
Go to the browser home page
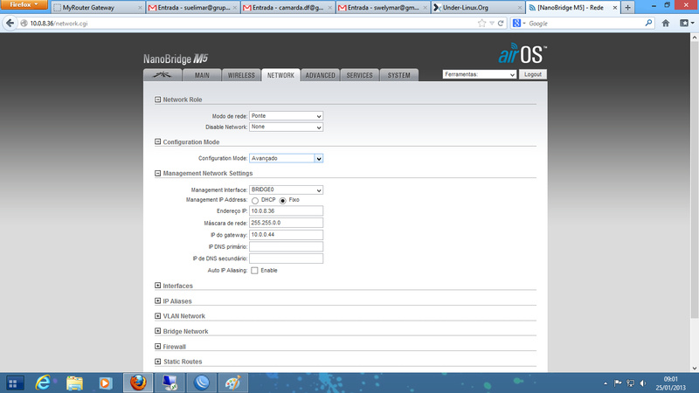(666, 24)
